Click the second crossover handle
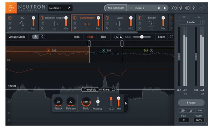 click(x=122, y=43)
